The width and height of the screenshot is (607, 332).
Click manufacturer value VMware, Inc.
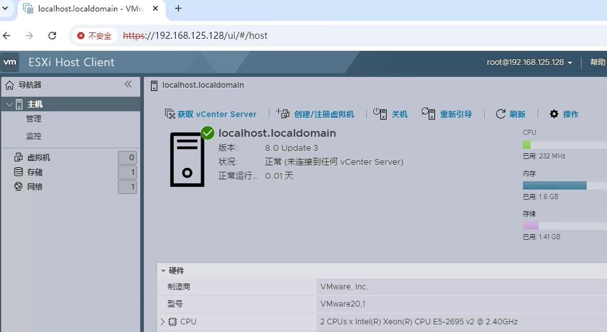point(344,287)
